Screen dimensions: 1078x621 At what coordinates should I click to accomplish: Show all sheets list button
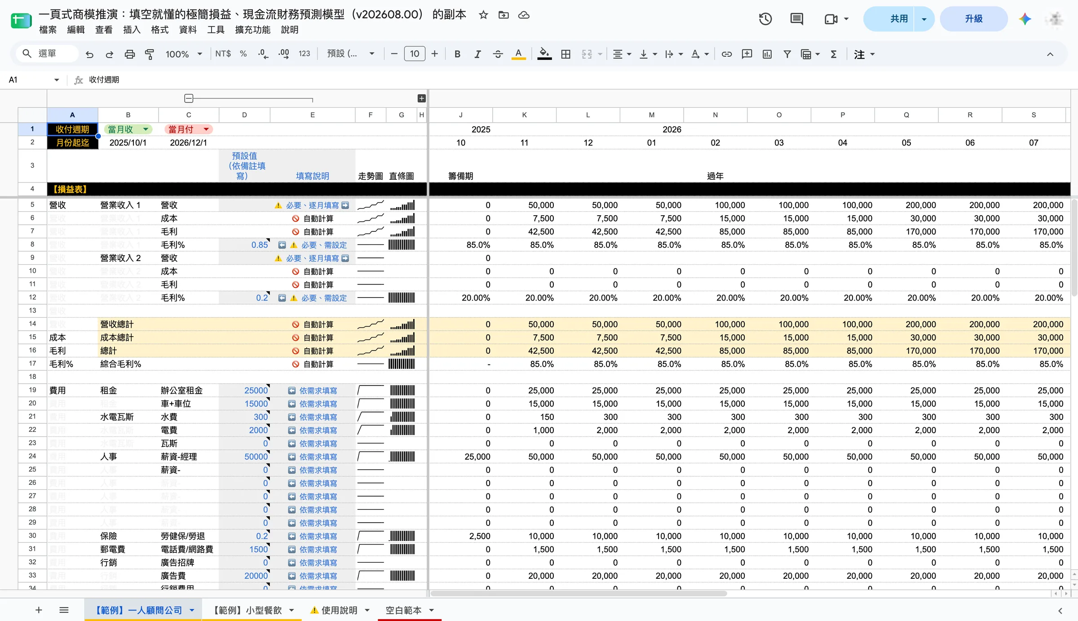[64, 610]
